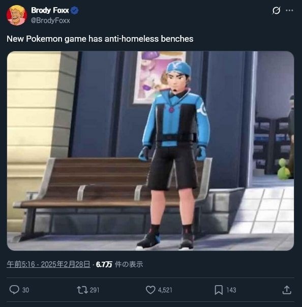Click the 143 bookmarks count

pos(231,290)
